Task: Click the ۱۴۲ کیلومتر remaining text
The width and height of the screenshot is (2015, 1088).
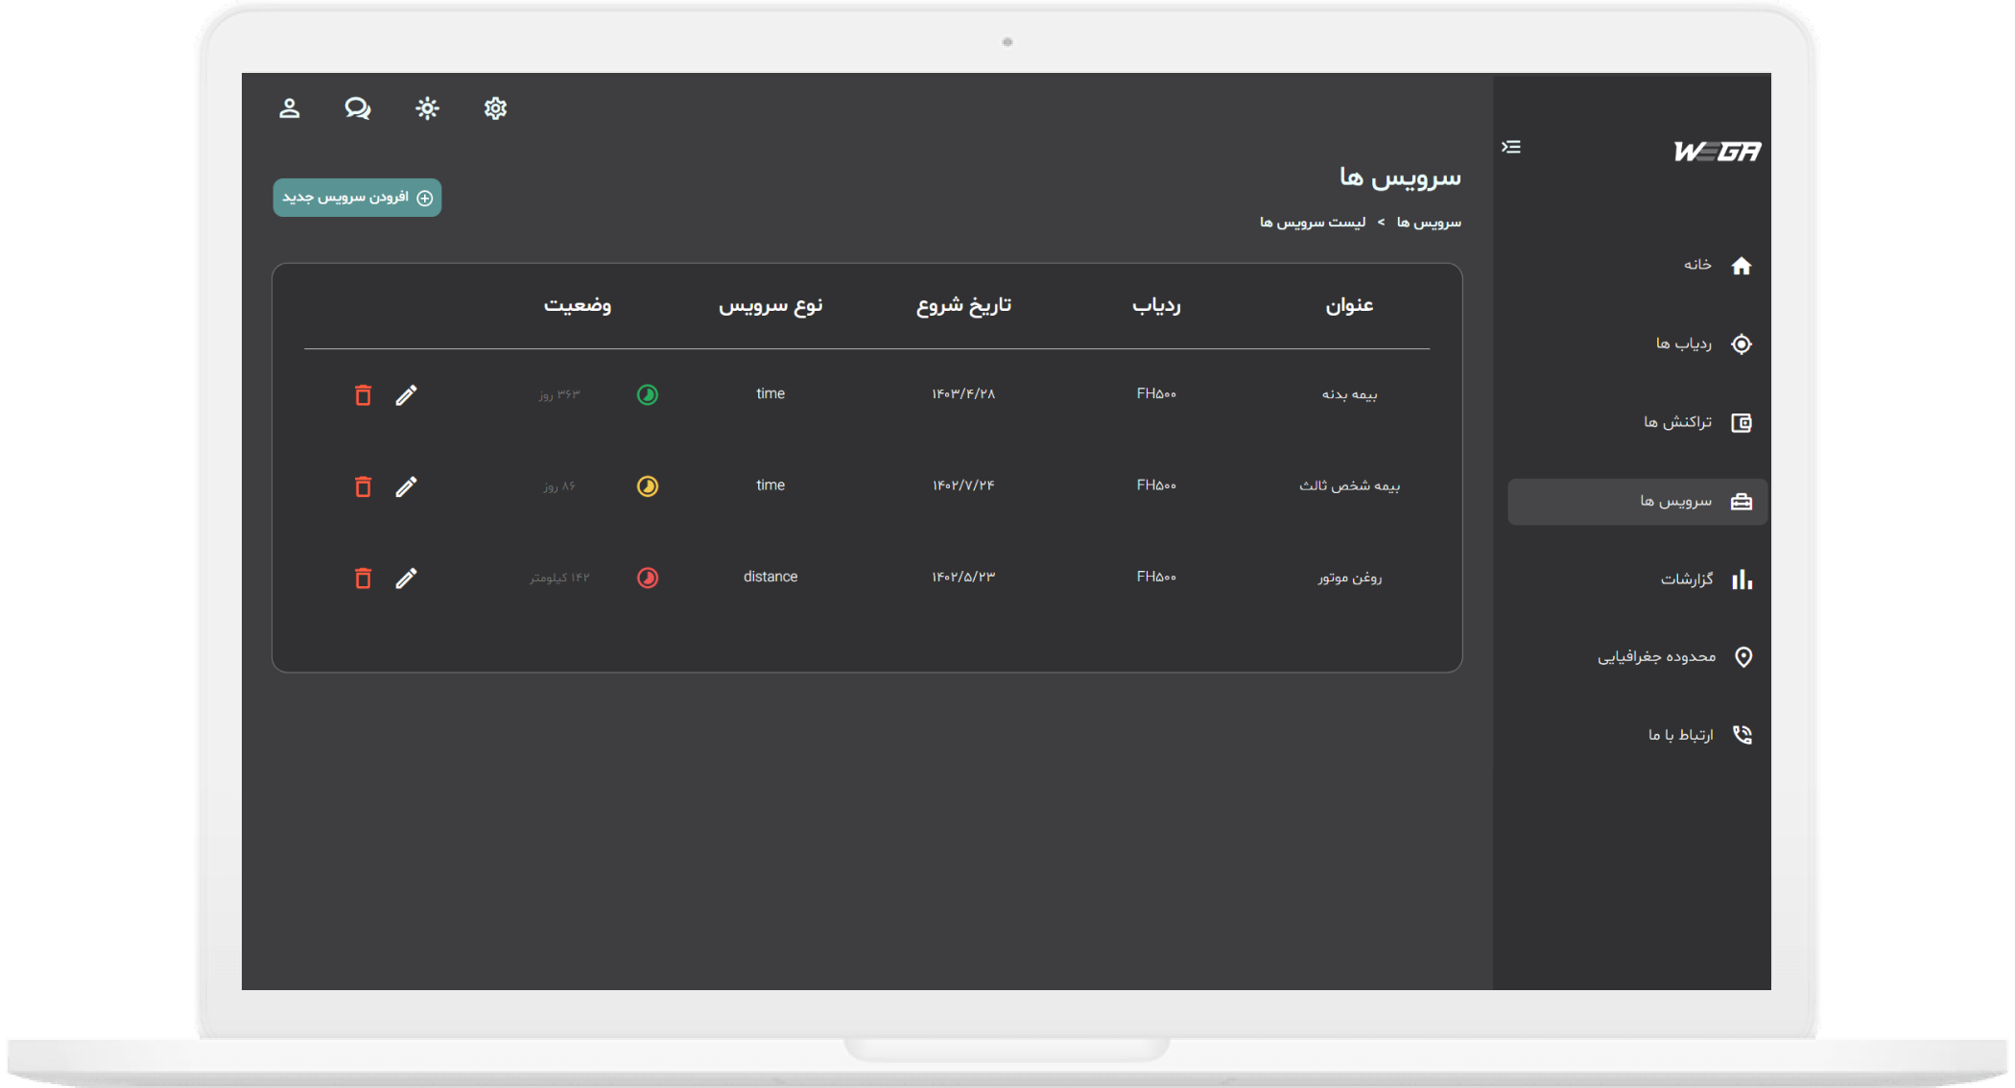Action: [x=559, y=578]
